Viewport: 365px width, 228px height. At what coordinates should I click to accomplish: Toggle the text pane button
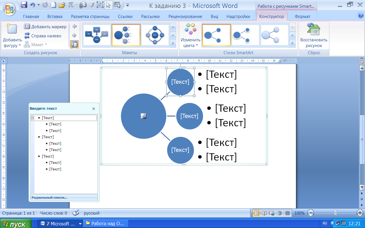(x=74, y=44)
